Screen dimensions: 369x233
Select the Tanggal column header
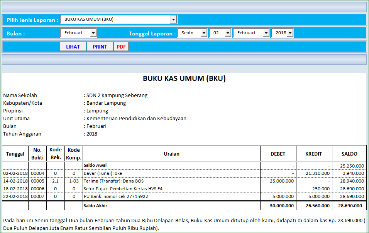coord(15,154)
